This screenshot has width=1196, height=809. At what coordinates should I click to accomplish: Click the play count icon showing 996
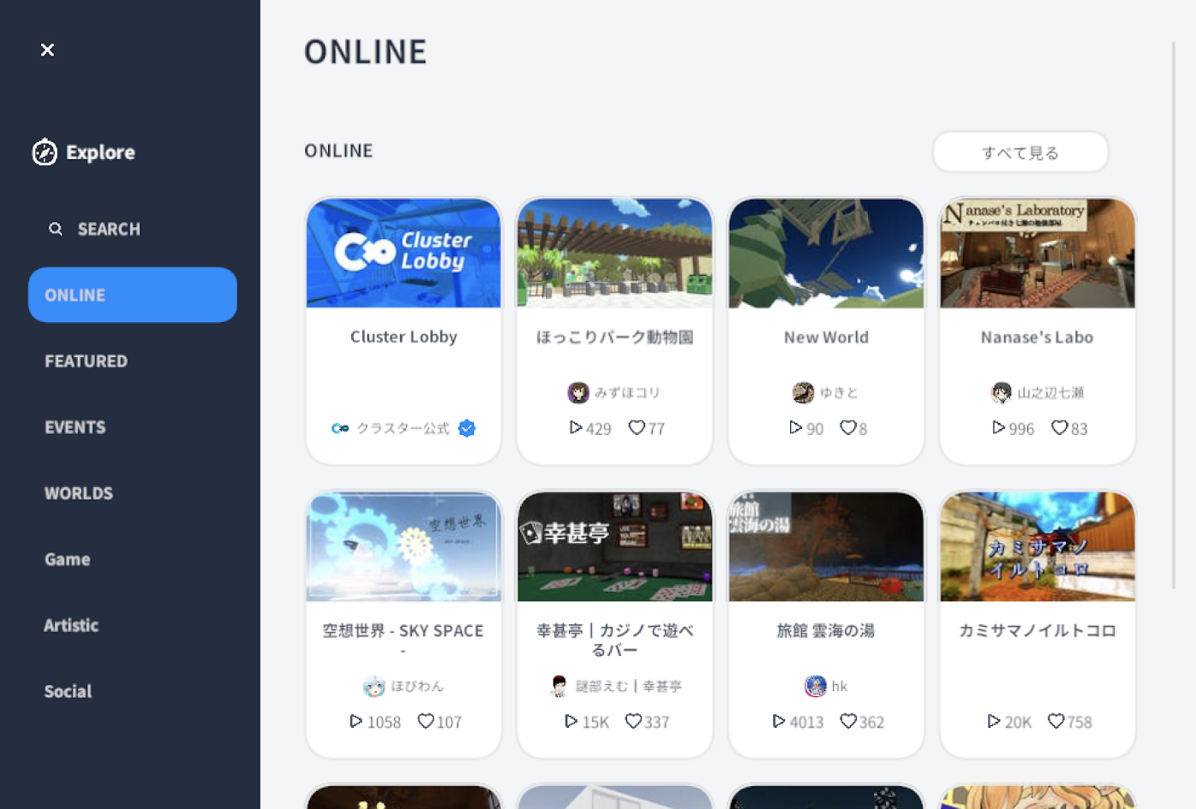point(998,427)
